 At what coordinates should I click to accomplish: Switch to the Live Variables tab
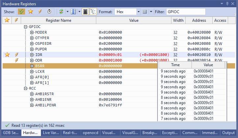51,133
